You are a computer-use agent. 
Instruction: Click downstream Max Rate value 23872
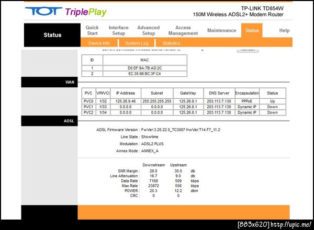[x=153, y=186]
